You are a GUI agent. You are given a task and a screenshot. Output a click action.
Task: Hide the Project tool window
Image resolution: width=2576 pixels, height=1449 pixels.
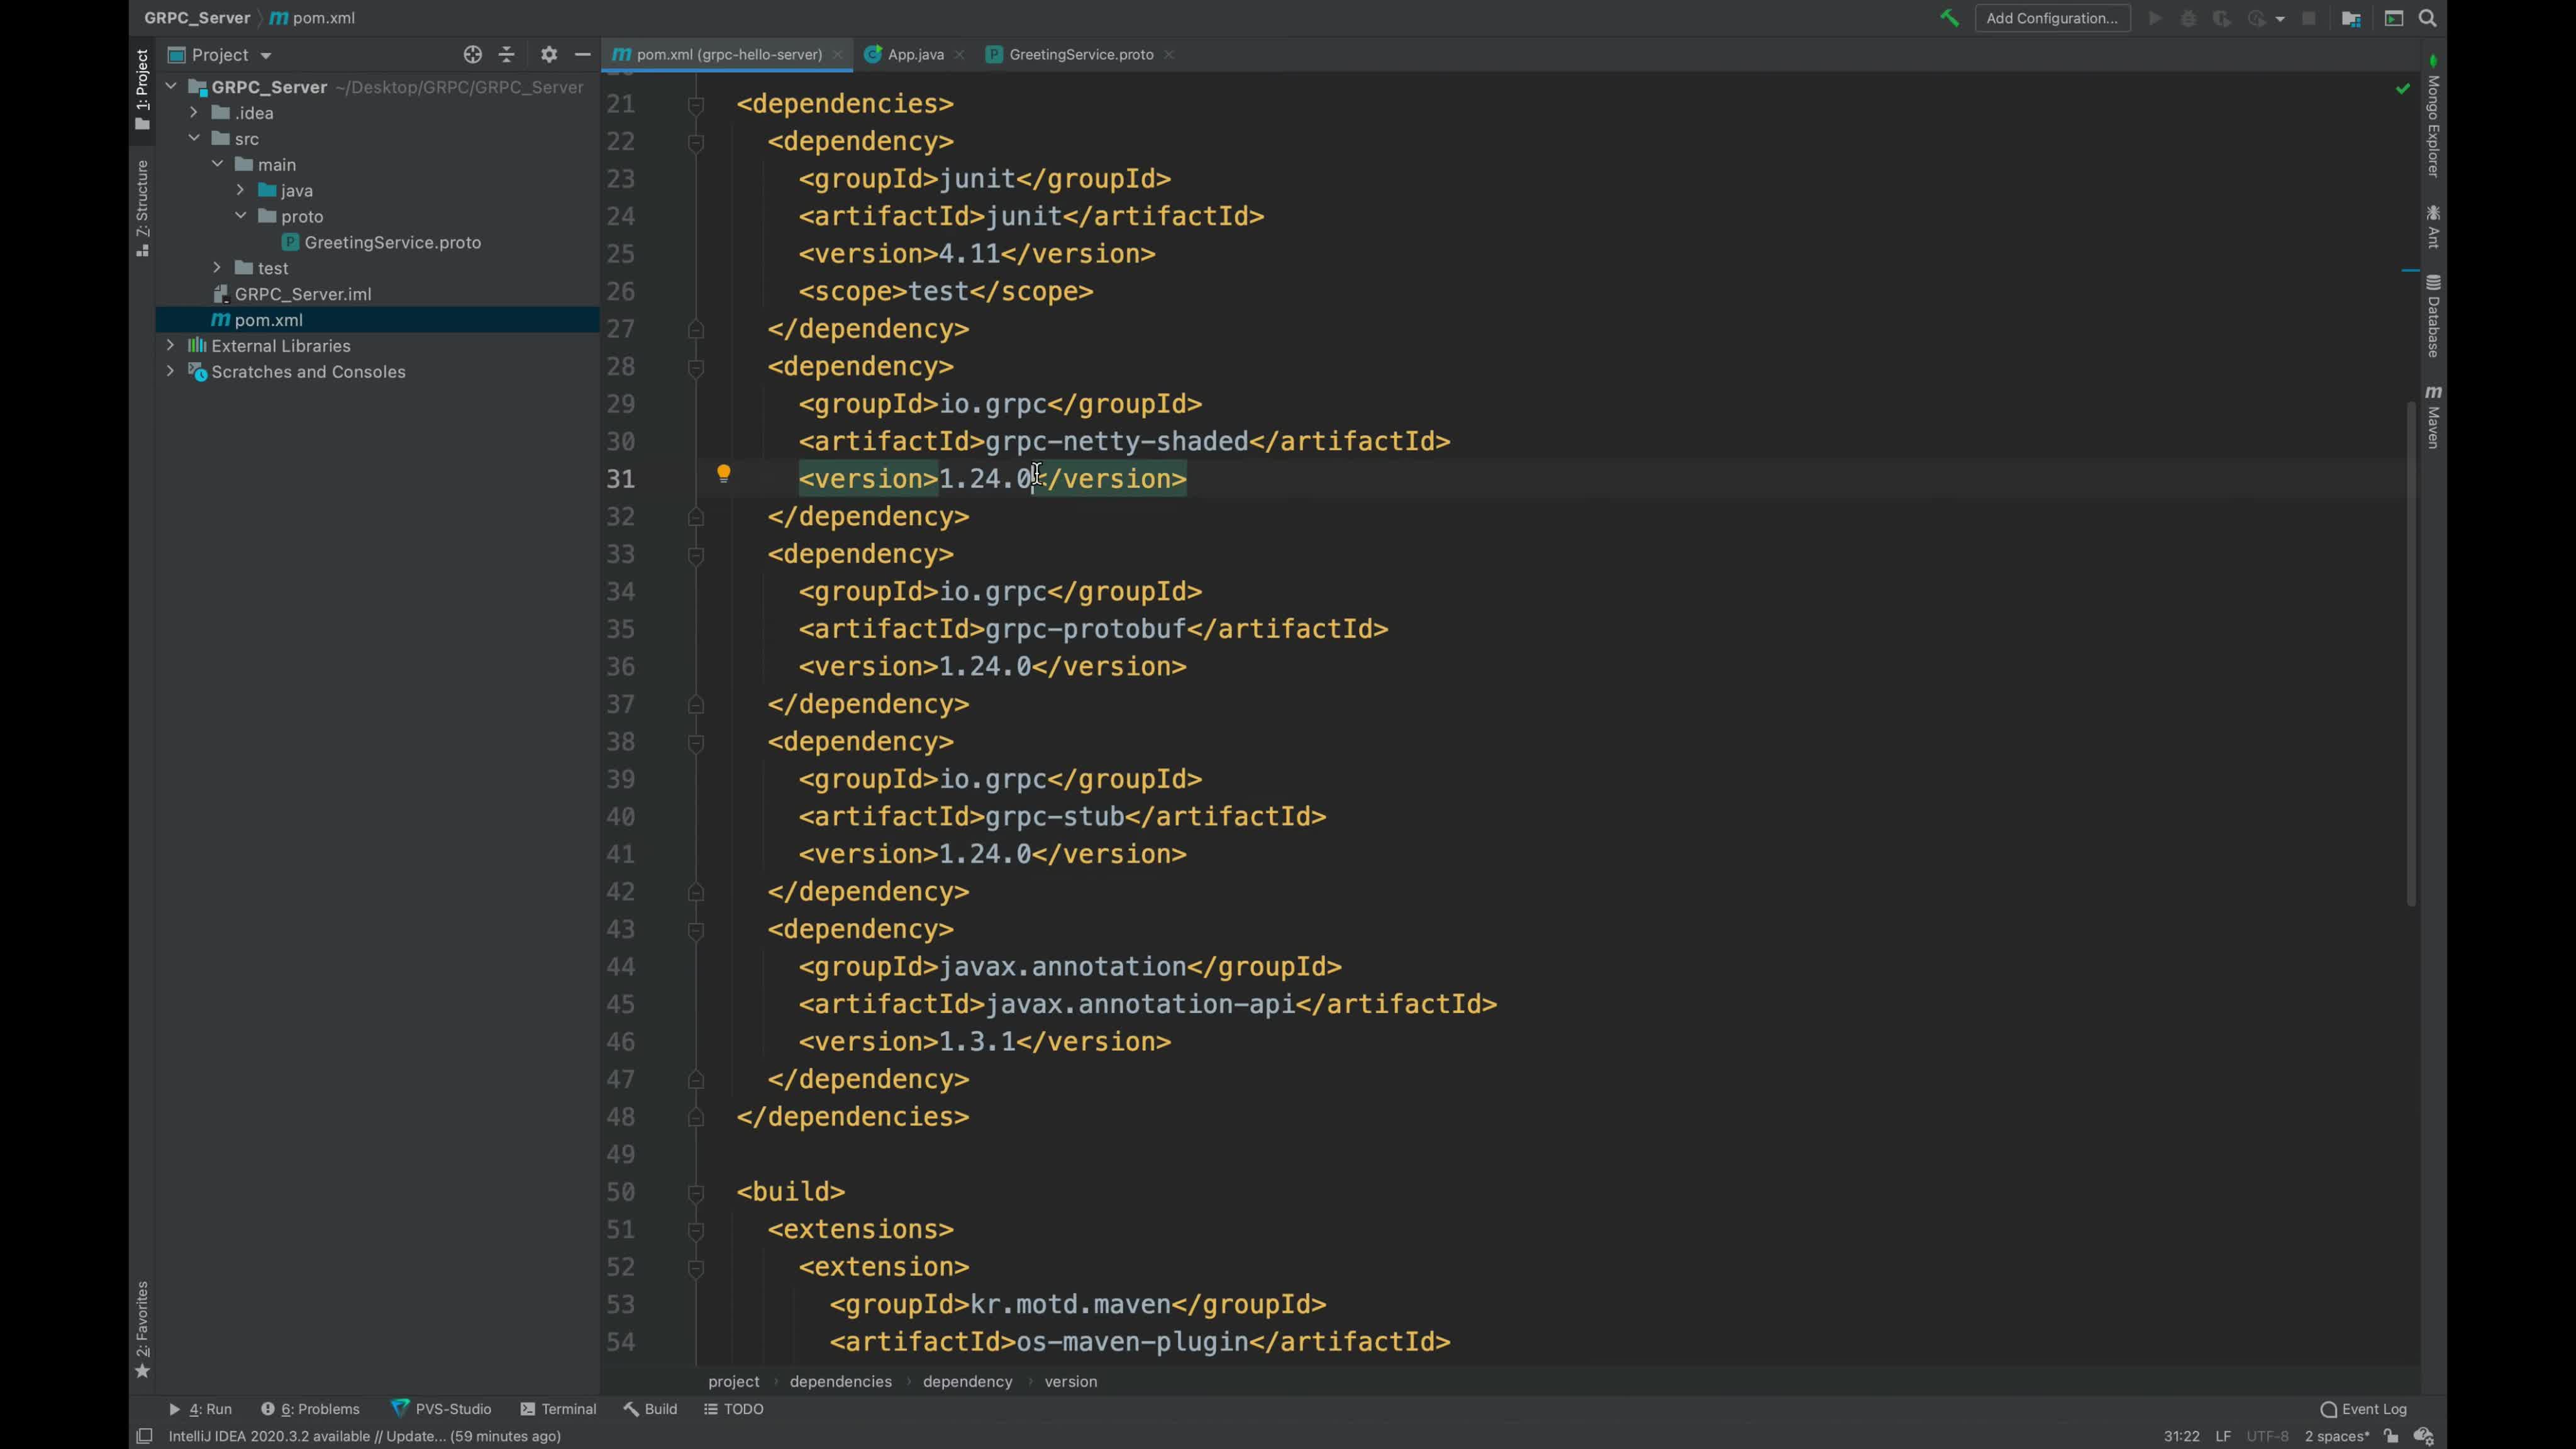point(583,55)
